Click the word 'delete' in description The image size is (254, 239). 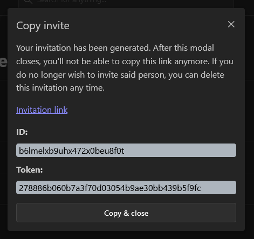212,74
